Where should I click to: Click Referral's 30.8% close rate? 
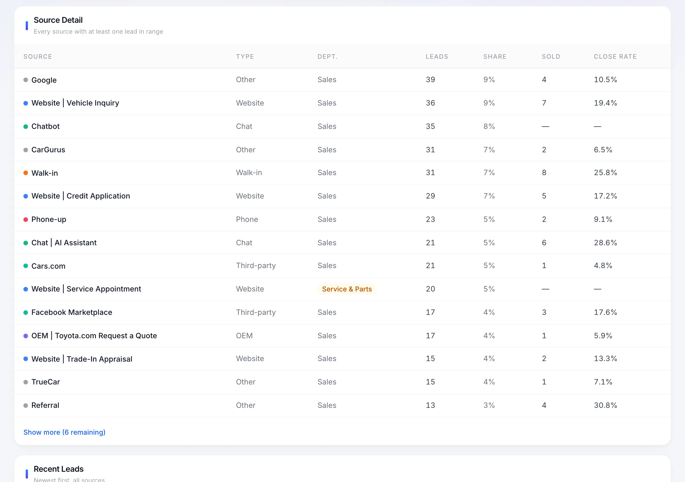click(605, 405)
